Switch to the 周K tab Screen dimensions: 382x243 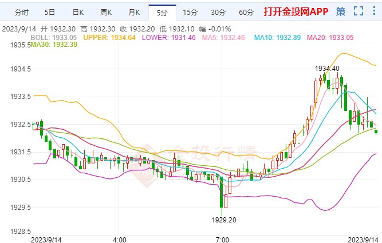point(106,12)
